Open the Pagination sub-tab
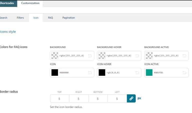Screen dimensions: 192x113 (x=68, y=18)
